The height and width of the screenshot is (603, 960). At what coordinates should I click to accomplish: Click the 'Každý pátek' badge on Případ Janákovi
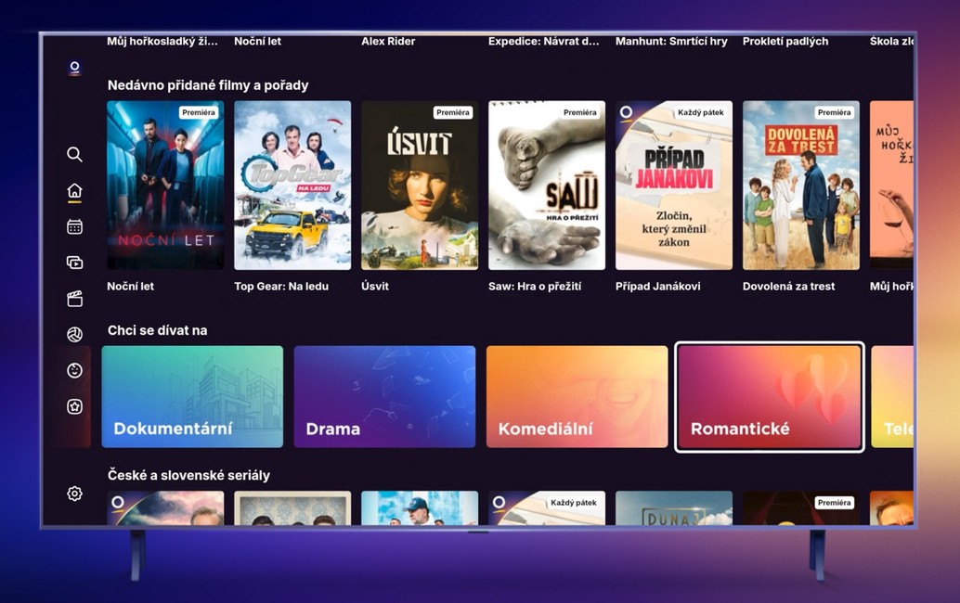(x=700, y=112)
